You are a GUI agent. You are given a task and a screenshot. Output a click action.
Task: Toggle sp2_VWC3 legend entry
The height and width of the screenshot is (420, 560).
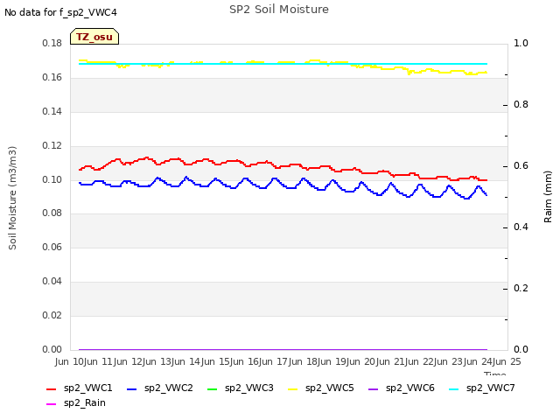pyautogui.click(x=241, y=388)
